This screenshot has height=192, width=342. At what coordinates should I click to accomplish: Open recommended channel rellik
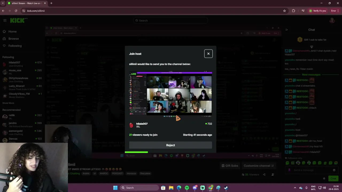pyautogui.click(x=22, y=117)
